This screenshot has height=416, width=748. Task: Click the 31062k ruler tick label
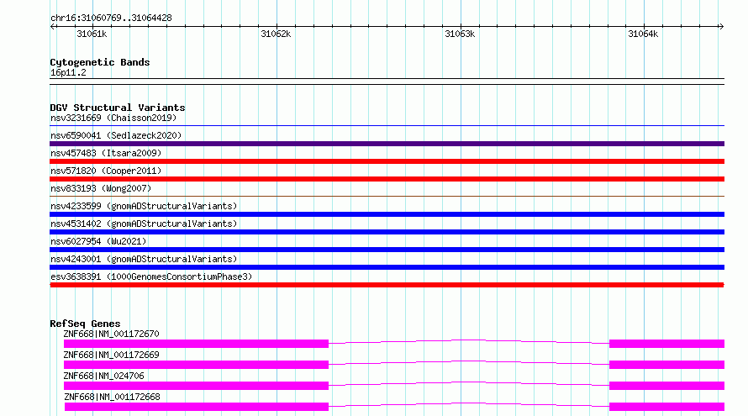(x=276, y=34)
